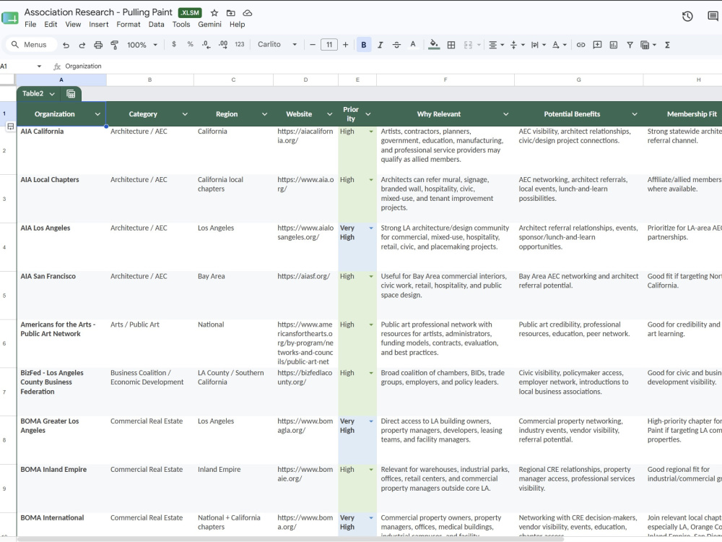Open the Edit menu
722x542 pixels.
click(x=51, y=25)
